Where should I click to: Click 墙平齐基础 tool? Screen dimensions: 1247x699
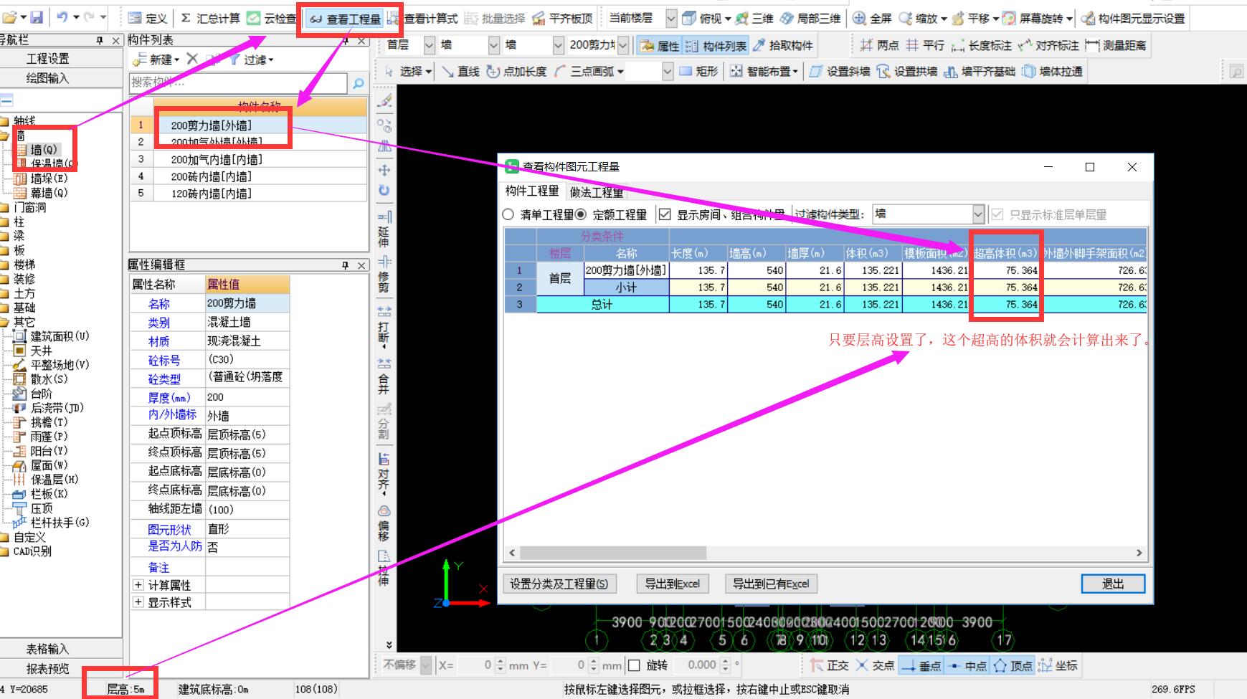click(x=980, y=71)
